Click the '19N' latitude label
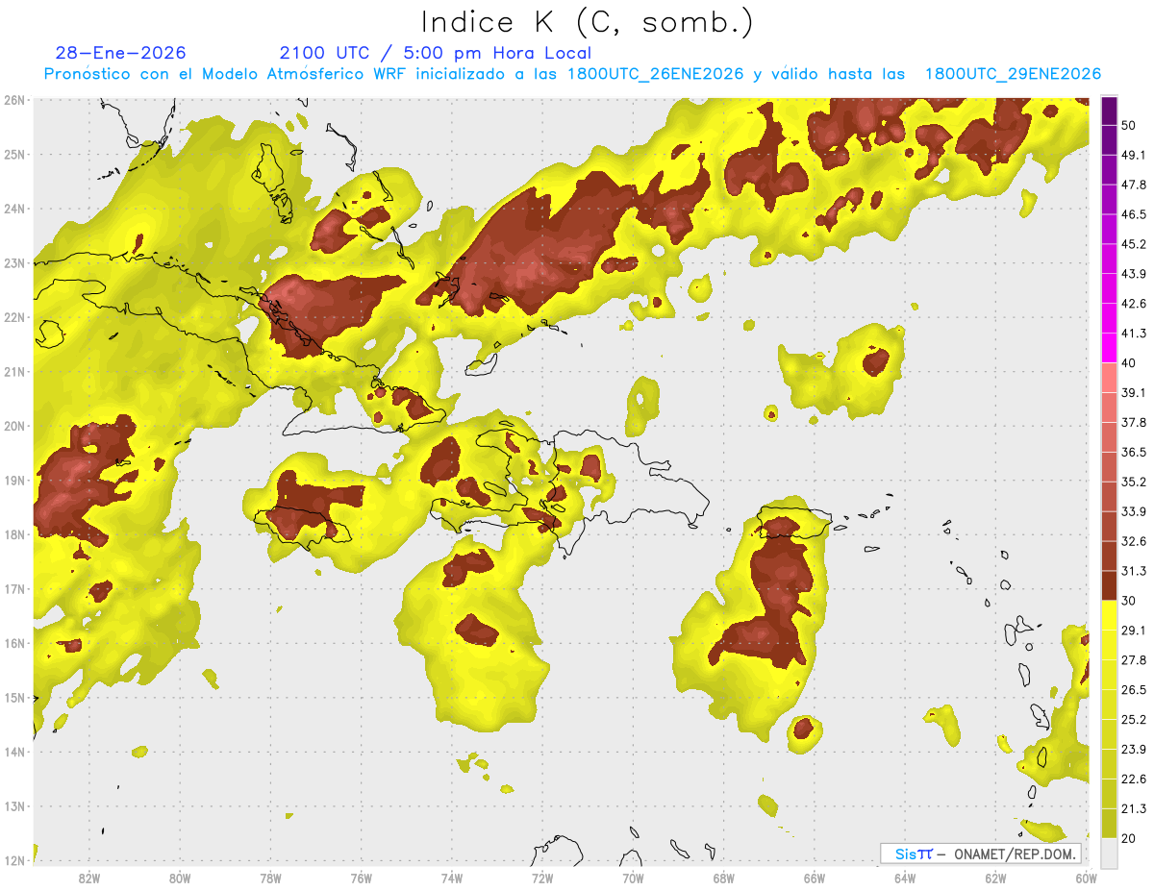 [14, 481]
